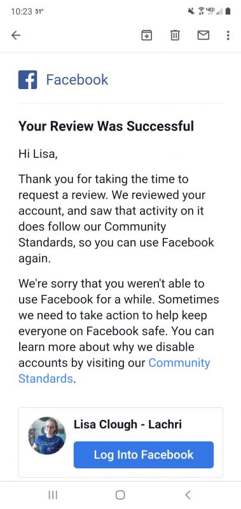Tap the Hi Lisa greeting line
This screenshot has width=241, height=509.
point(38,153)
